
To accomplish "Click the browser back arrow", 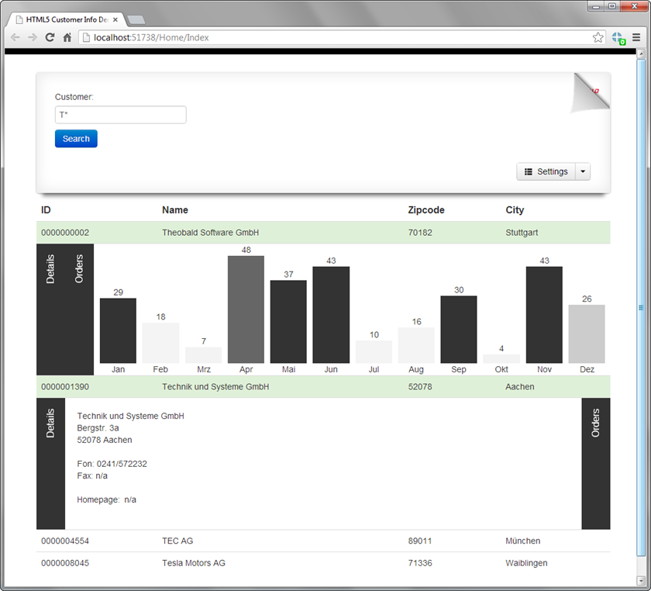I will tap(15, 37).
